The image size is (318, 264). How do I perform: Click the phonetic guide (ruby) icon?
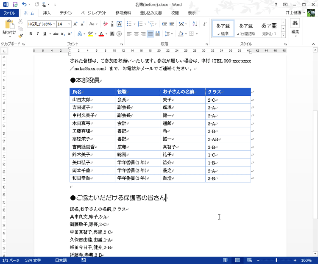(112, 24)
